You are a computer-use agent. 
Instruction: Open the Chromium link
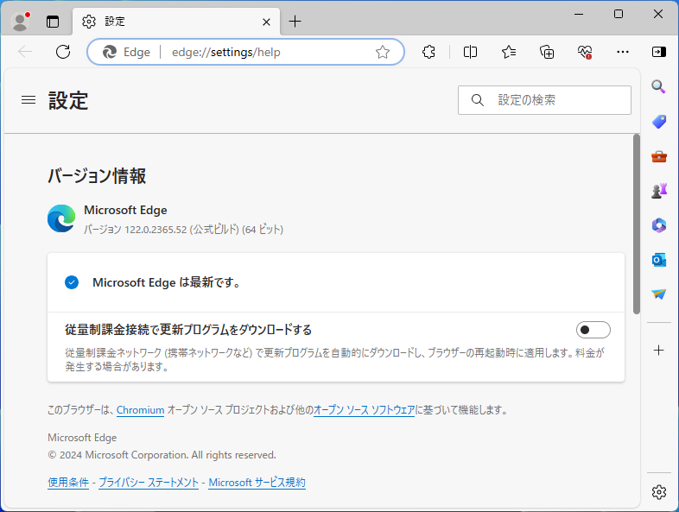click(140, 410)
